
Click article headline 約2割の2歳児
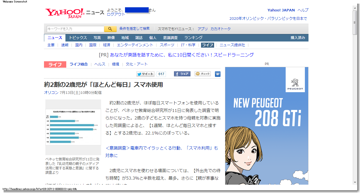(x=103, y=85)
